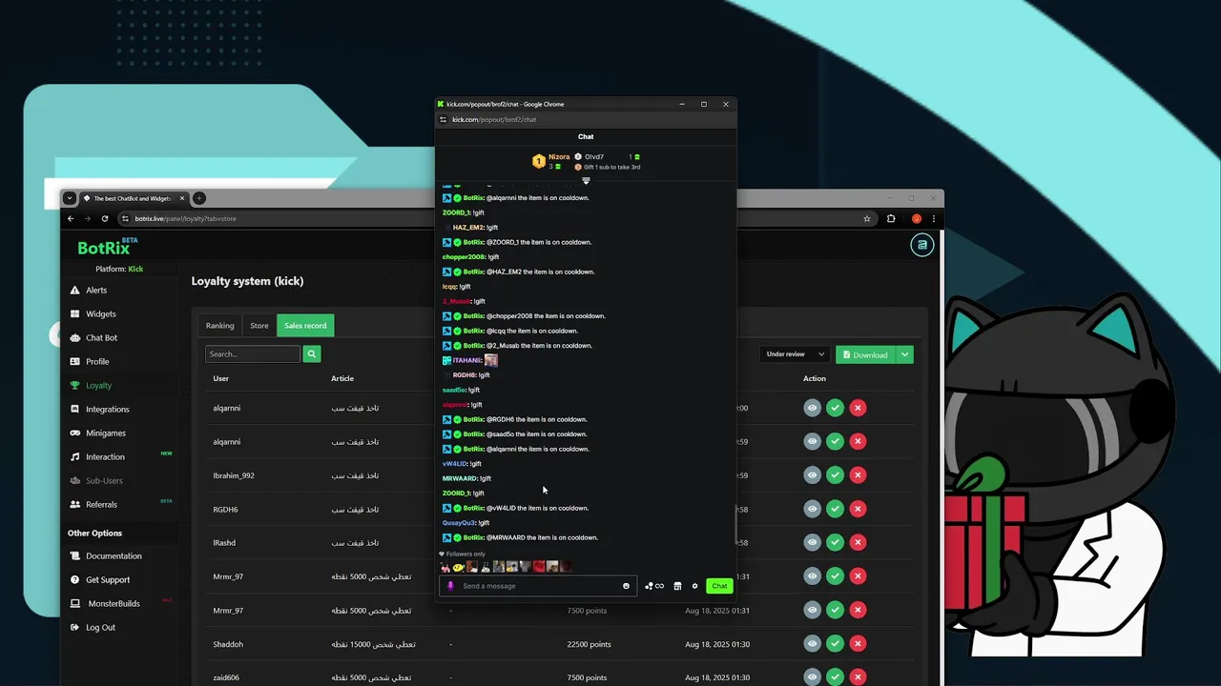
Task: View details of IRashd's sale
Action: (812, 542)
